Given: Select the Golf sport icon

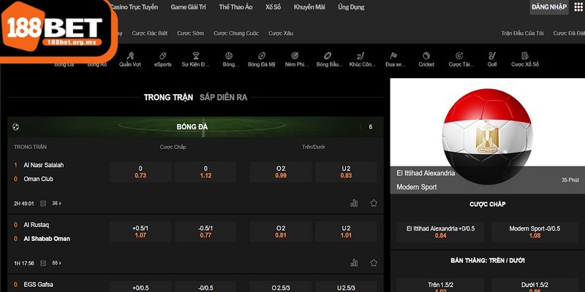Looking at the screenshot, I should pyautogui.click(x=491, y=58).
